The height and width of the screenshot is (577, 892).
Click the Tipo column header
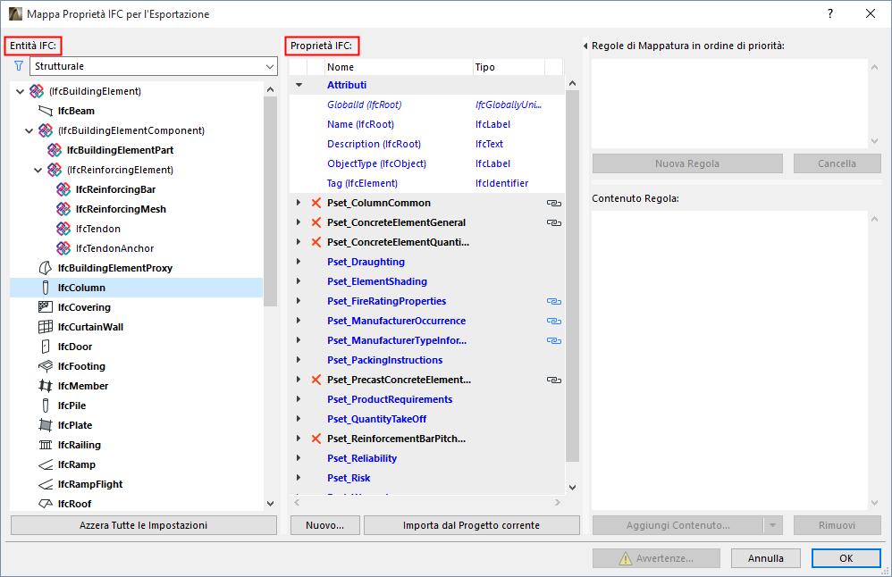(x=509, y=67)
